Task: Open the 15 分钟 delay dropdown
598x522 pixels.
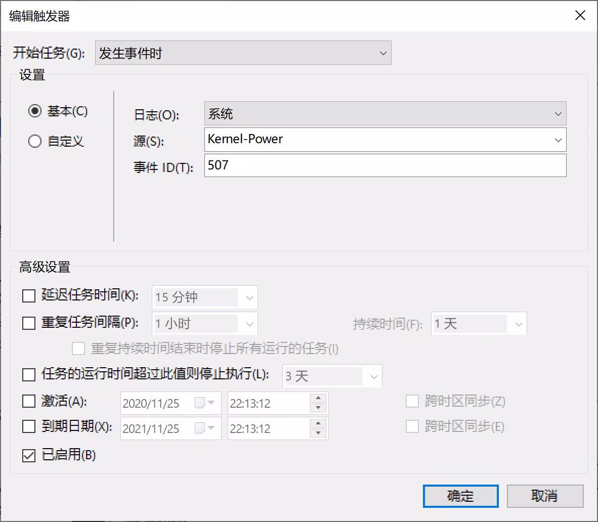Action: (x=205, y=297)
